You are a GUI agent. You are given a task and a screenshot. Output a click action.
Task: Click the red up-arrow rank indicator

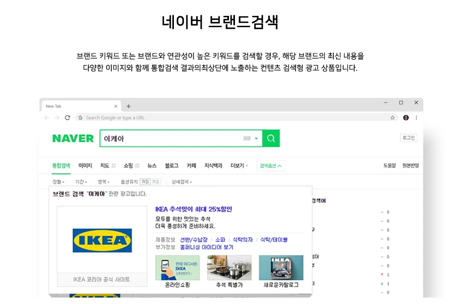[x=382, y=275]
